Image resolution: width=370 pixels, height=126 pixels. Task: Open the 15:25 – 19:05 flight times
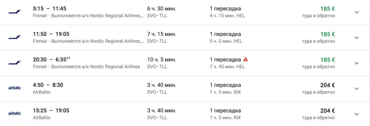click(51, 111)
